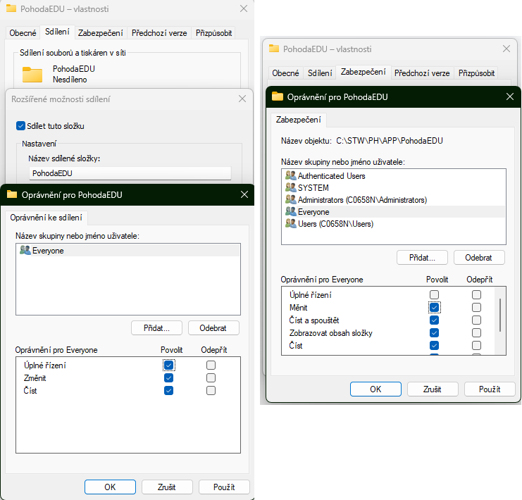The image size is (522, 500).
Task: Toggle Povolit for Úplné řízení in share permissions
Action: pos(169,365)
